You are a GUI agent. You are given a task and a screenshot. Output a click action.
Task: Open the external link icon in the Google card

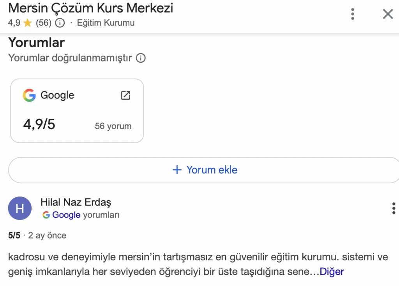125,95
